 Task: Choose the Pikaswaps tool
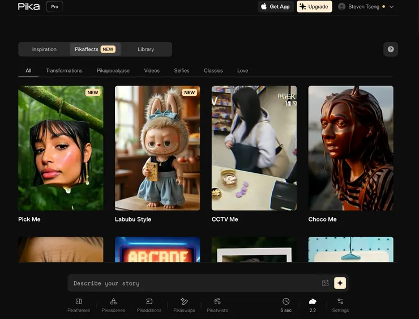point(184,305)
